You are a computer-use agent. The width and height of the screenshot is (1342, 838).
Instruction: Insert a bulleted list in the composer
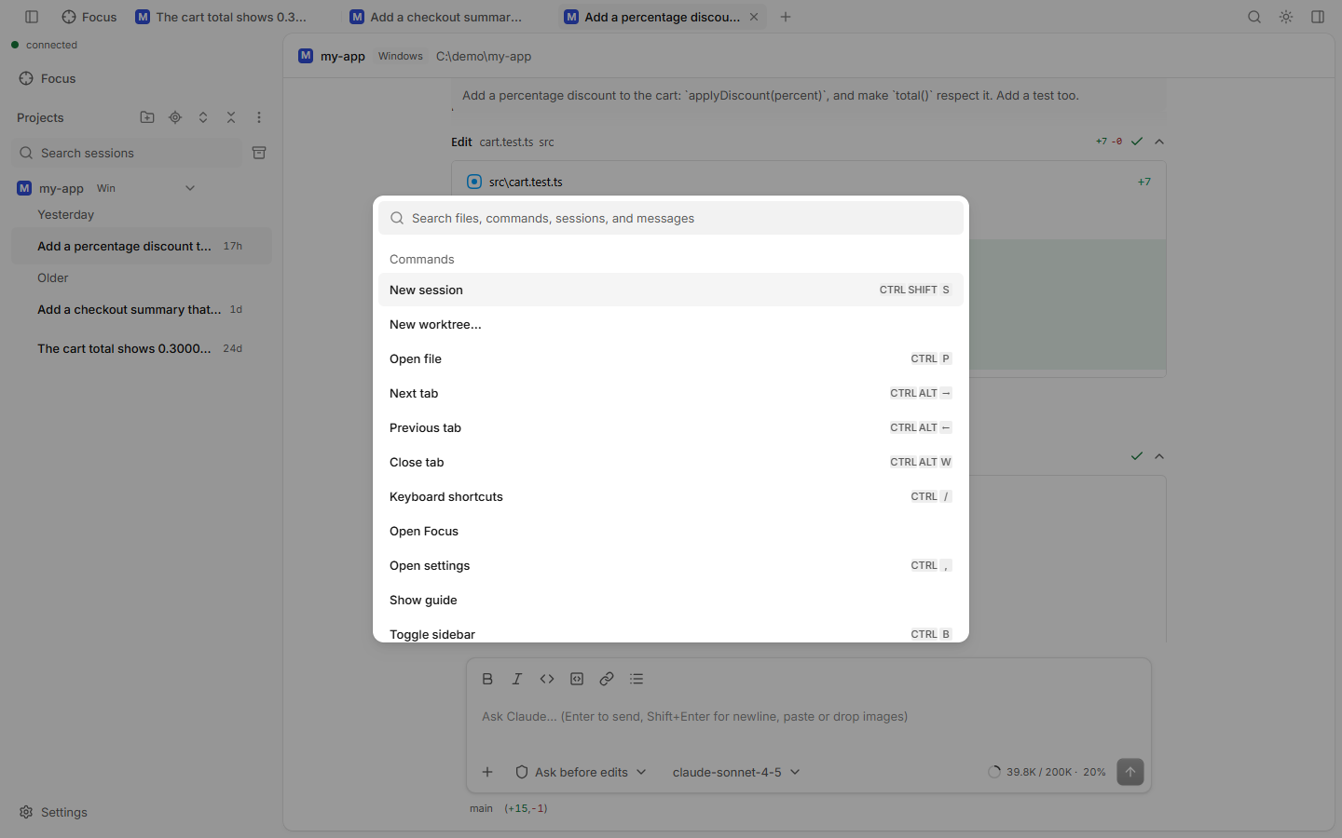click(x=637, y=679)
